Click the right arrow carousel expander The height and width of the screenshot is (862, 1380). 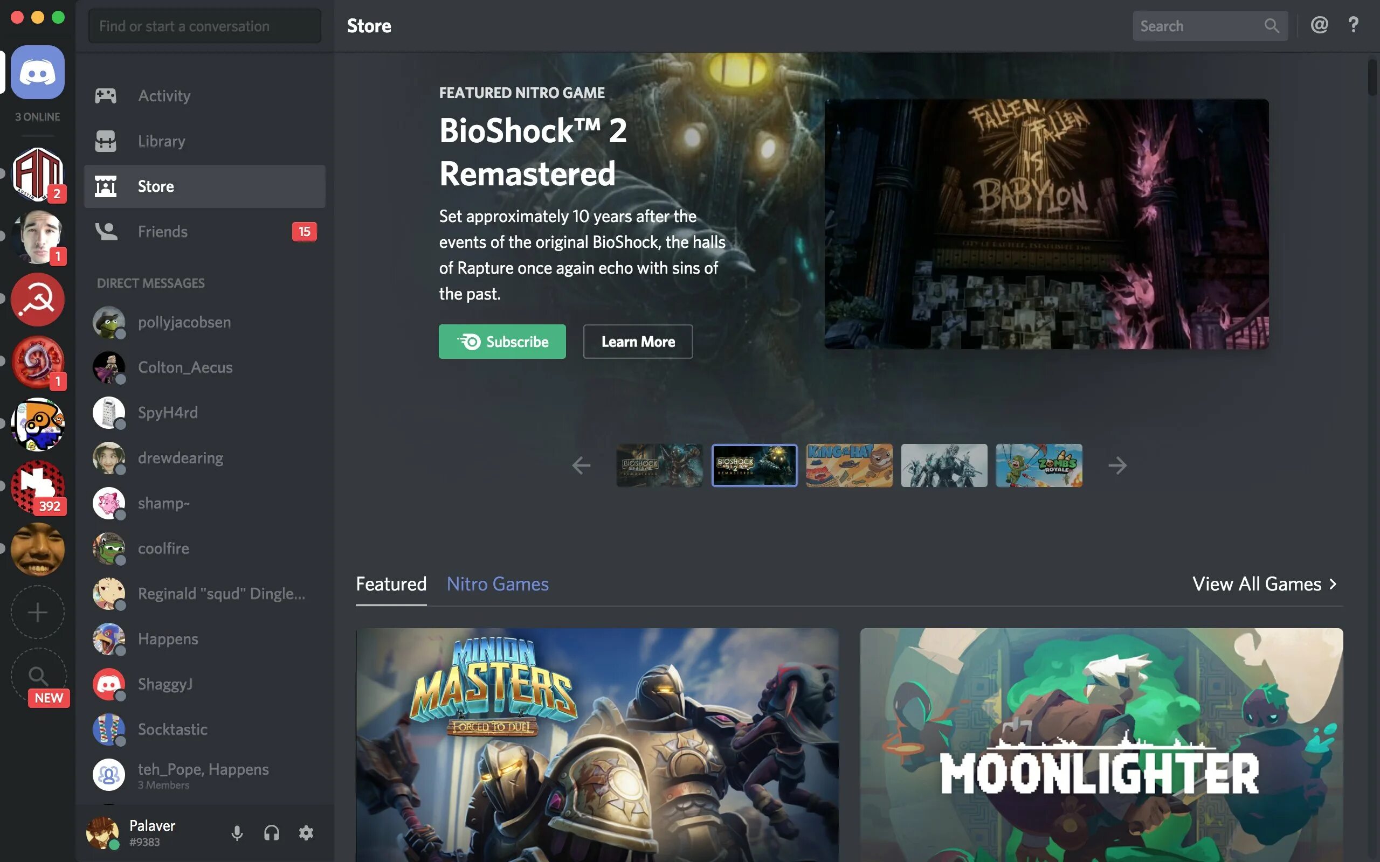[x=1117, y=465]
